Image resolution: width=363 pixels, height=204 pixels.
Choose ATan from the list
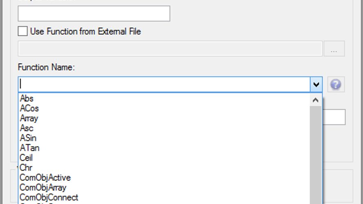click(29, 148)
